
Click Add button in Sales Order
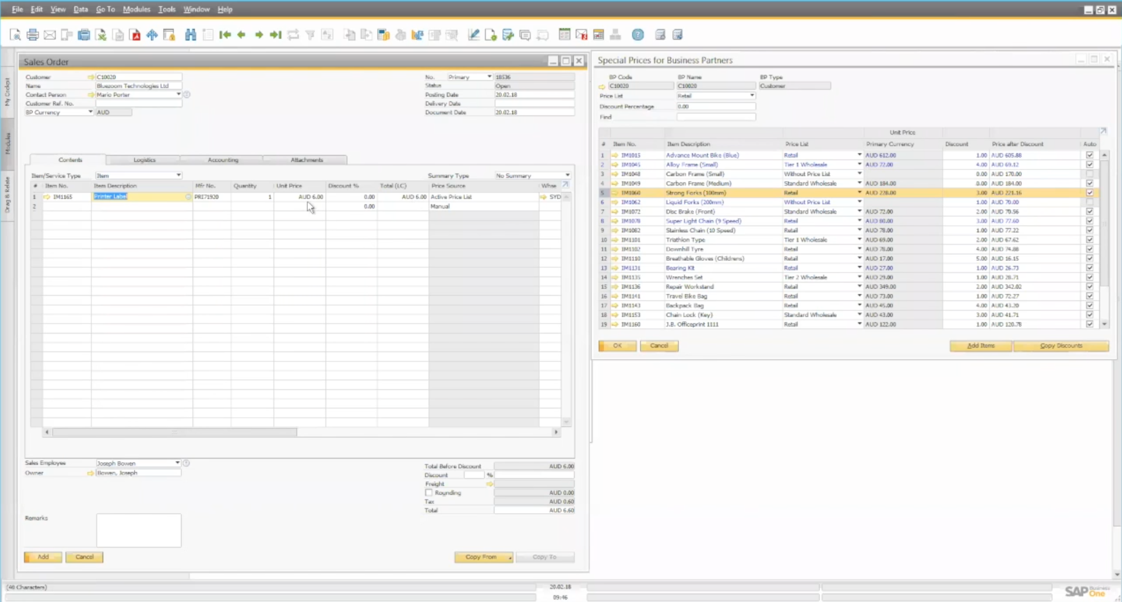click(43, 557)
